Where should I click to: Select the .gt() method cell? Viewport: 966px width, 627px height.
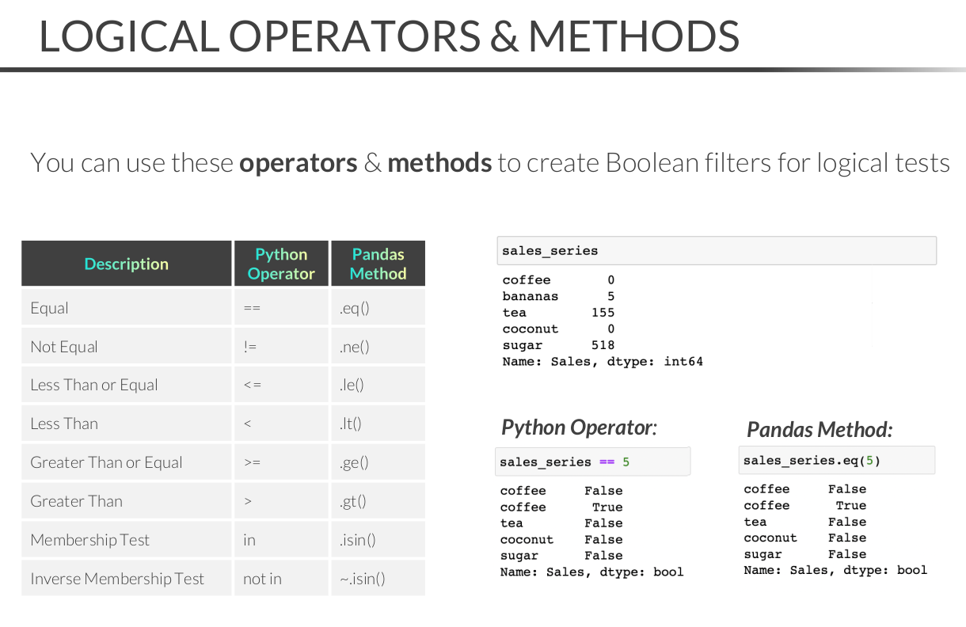tap(378, 501)
